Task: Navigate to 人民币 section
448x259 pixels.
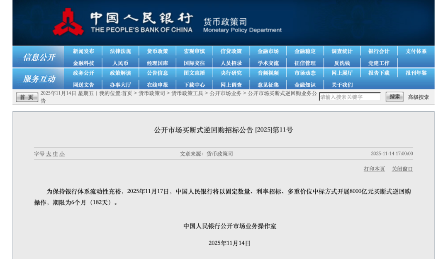Action: (120, 63)
